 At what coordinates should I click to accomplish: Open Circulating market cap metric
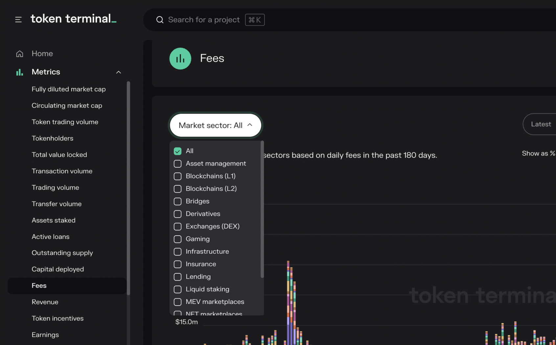click(67, 105)
